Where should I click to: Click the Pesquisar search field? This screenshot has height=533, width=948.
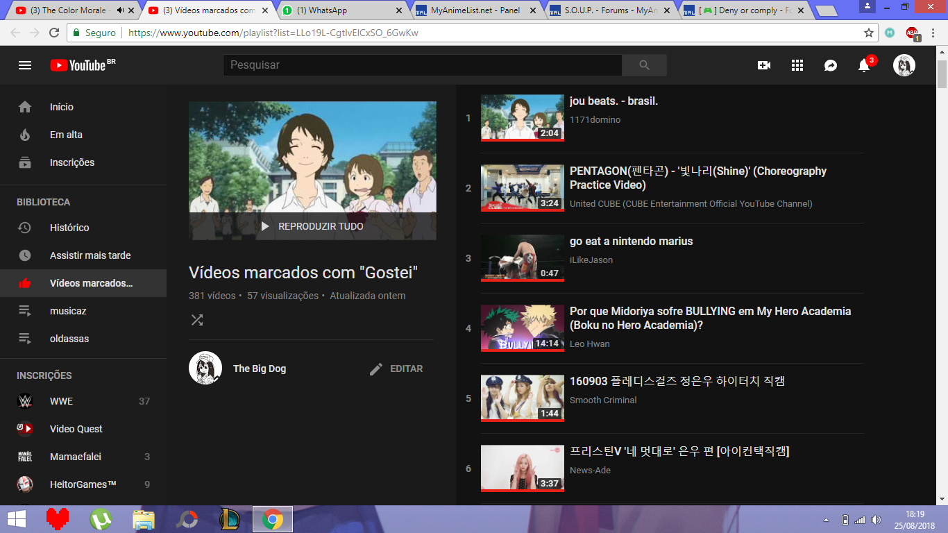[x=422, y=65]
